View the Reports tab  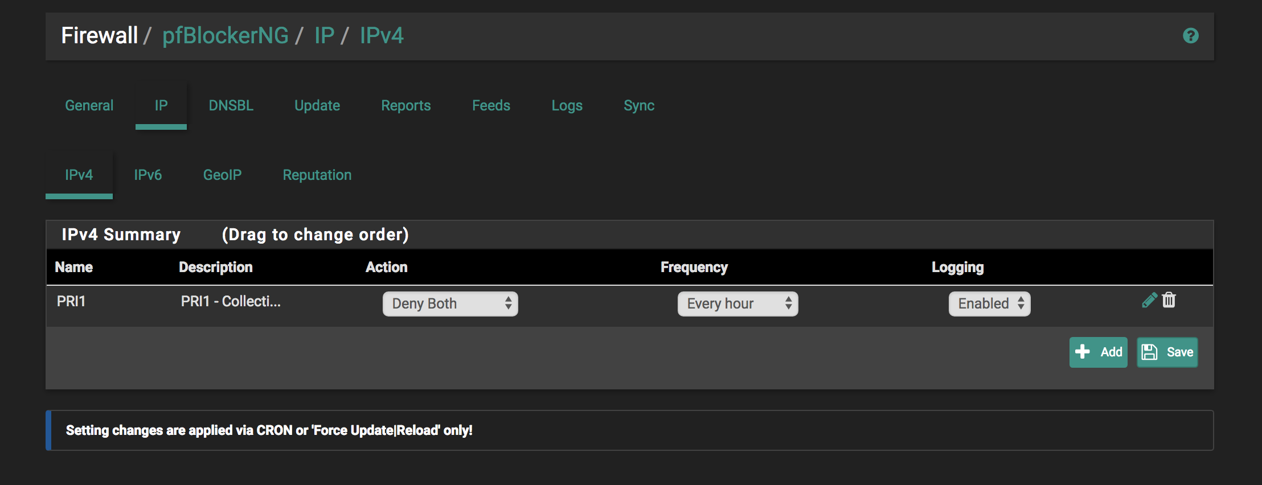[x=406, y=105]
